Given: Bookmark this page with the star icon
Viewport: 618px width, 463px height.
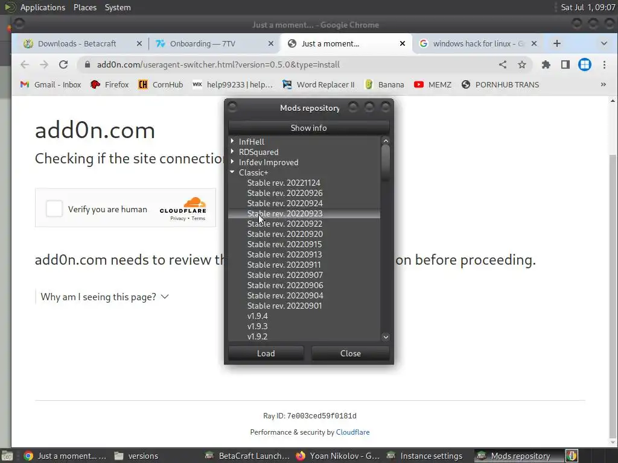Looking at the screenshot, I should 522,65.
